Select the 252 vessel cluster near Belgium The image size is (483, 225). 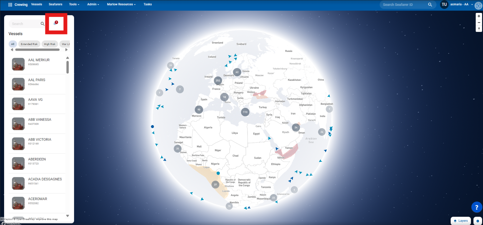tap(218, 80)
